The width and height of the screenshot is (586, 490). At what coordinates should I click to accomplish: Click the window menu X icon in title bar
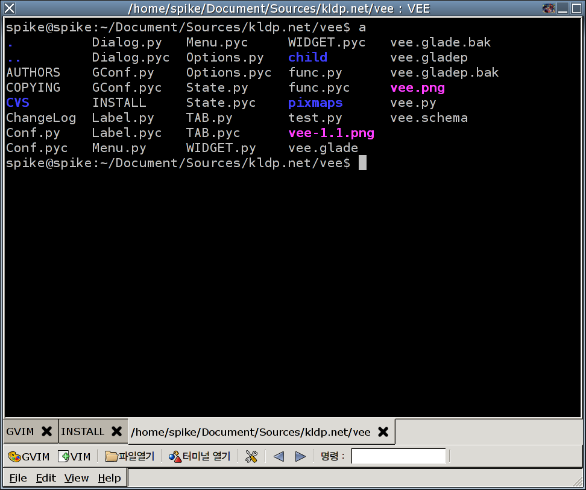tap(10, 8)
